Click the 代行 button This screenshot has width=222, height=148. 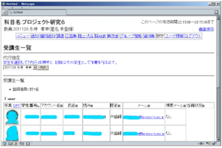(x=43, y=68)
